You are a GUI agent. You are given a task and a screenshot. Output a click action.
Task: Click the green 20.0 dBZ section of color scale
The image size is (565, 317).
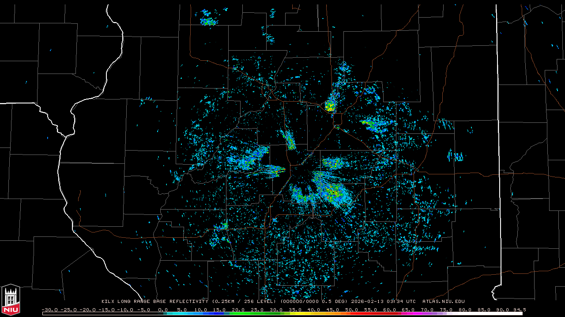pyautogui.click(x=238, y=313)
